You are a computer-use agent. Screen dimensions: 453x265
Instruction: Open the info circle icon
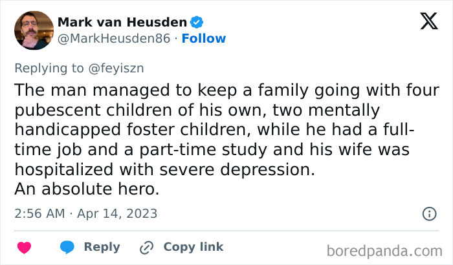pyautogui.click(x=428, y=213)
